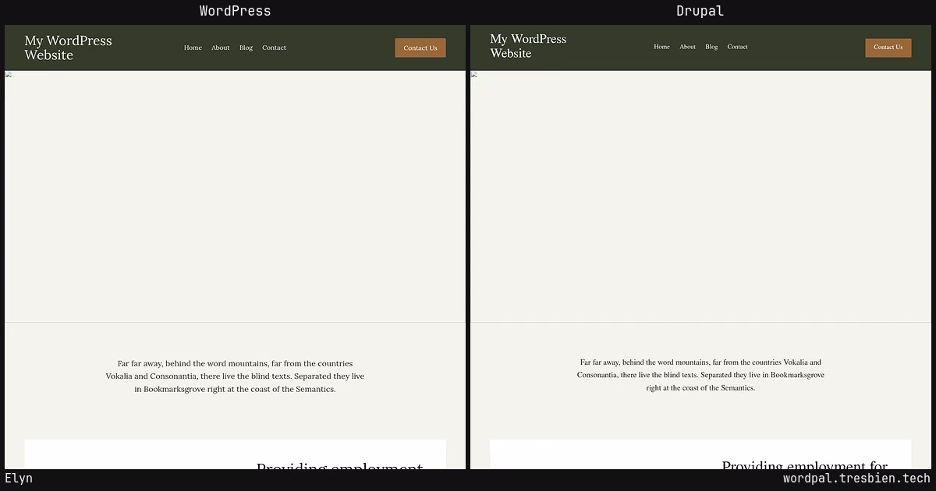Click the Drupal label above right pane

click(700, 11)
